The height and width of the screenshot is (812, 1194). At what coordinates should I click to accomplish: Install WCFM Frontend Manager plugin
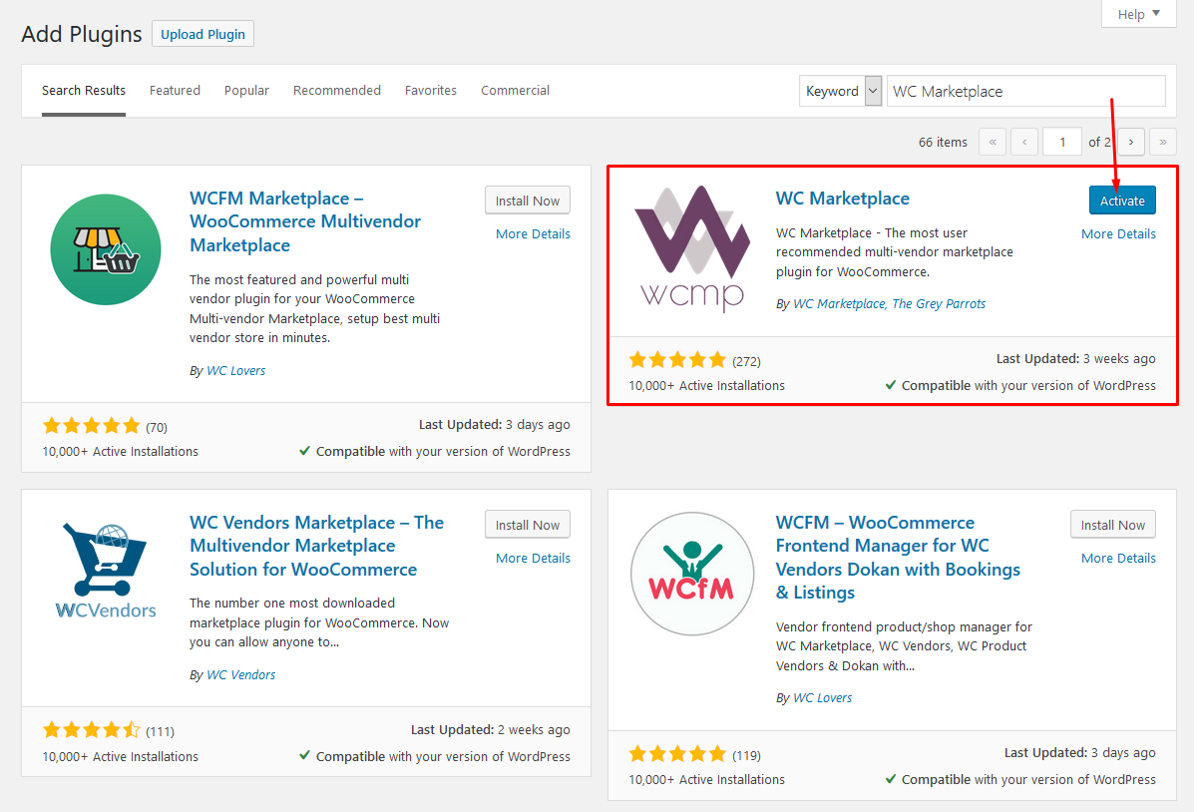coord(1113,525)
